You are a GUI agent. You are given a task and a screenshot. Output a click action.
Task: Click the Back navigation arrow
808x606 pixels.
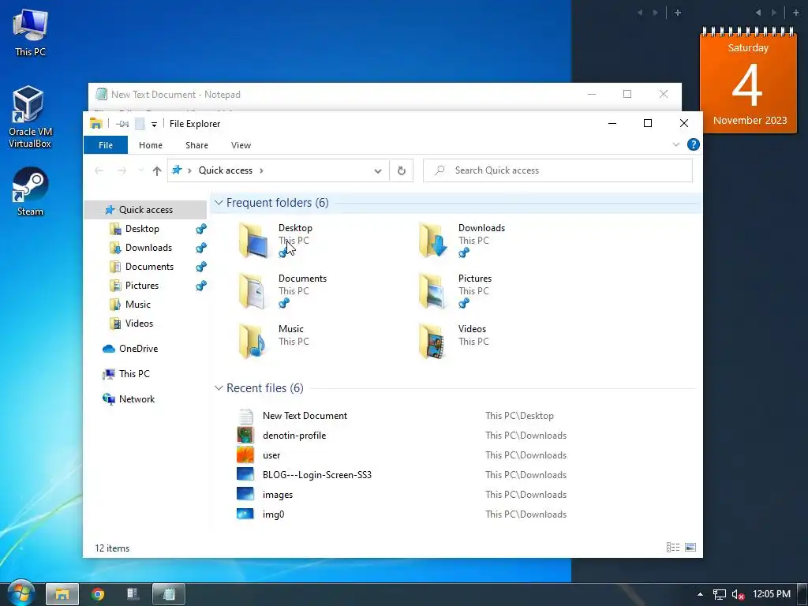pyautogui.click(x=99, y=170)
